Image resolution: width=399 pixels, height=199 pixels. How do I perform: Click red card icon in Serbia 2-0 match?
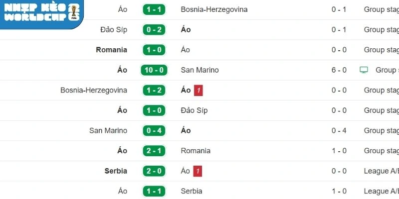pos(198,171)
